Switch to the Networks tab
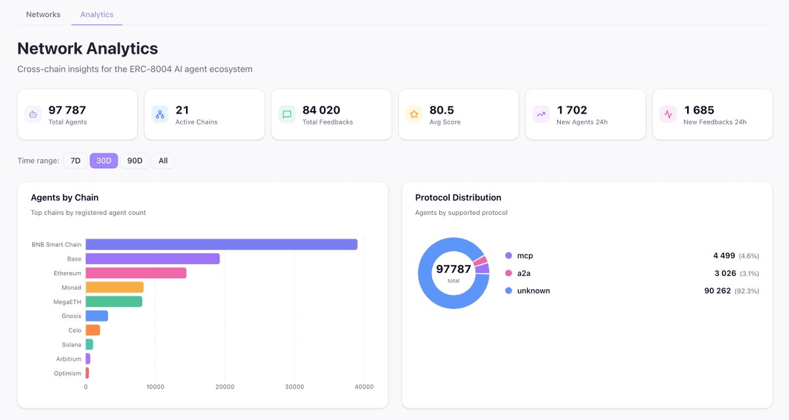The image size is (789, 420). pyautogui.click(x=43, y=14)
